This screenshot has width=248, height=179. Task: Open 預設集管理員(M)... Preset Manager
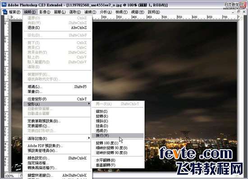pyautogui.click(x=57, y=151)
